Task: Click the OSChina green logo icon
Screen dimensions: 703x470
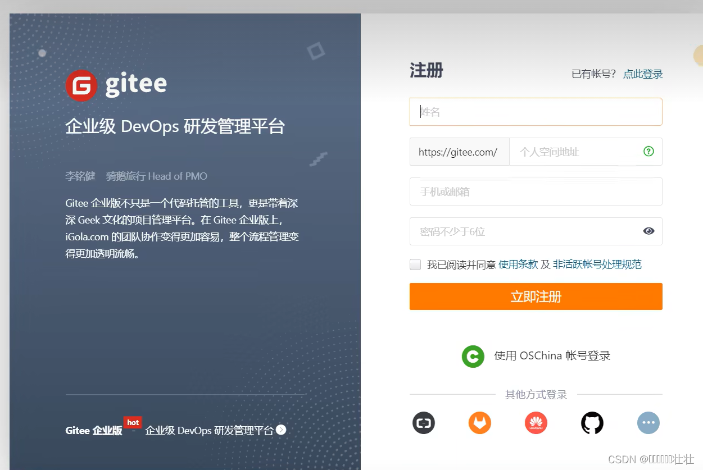Action: [473, 356]
